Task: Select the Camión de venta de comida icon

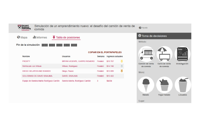Action: click(x=146, y=54)
